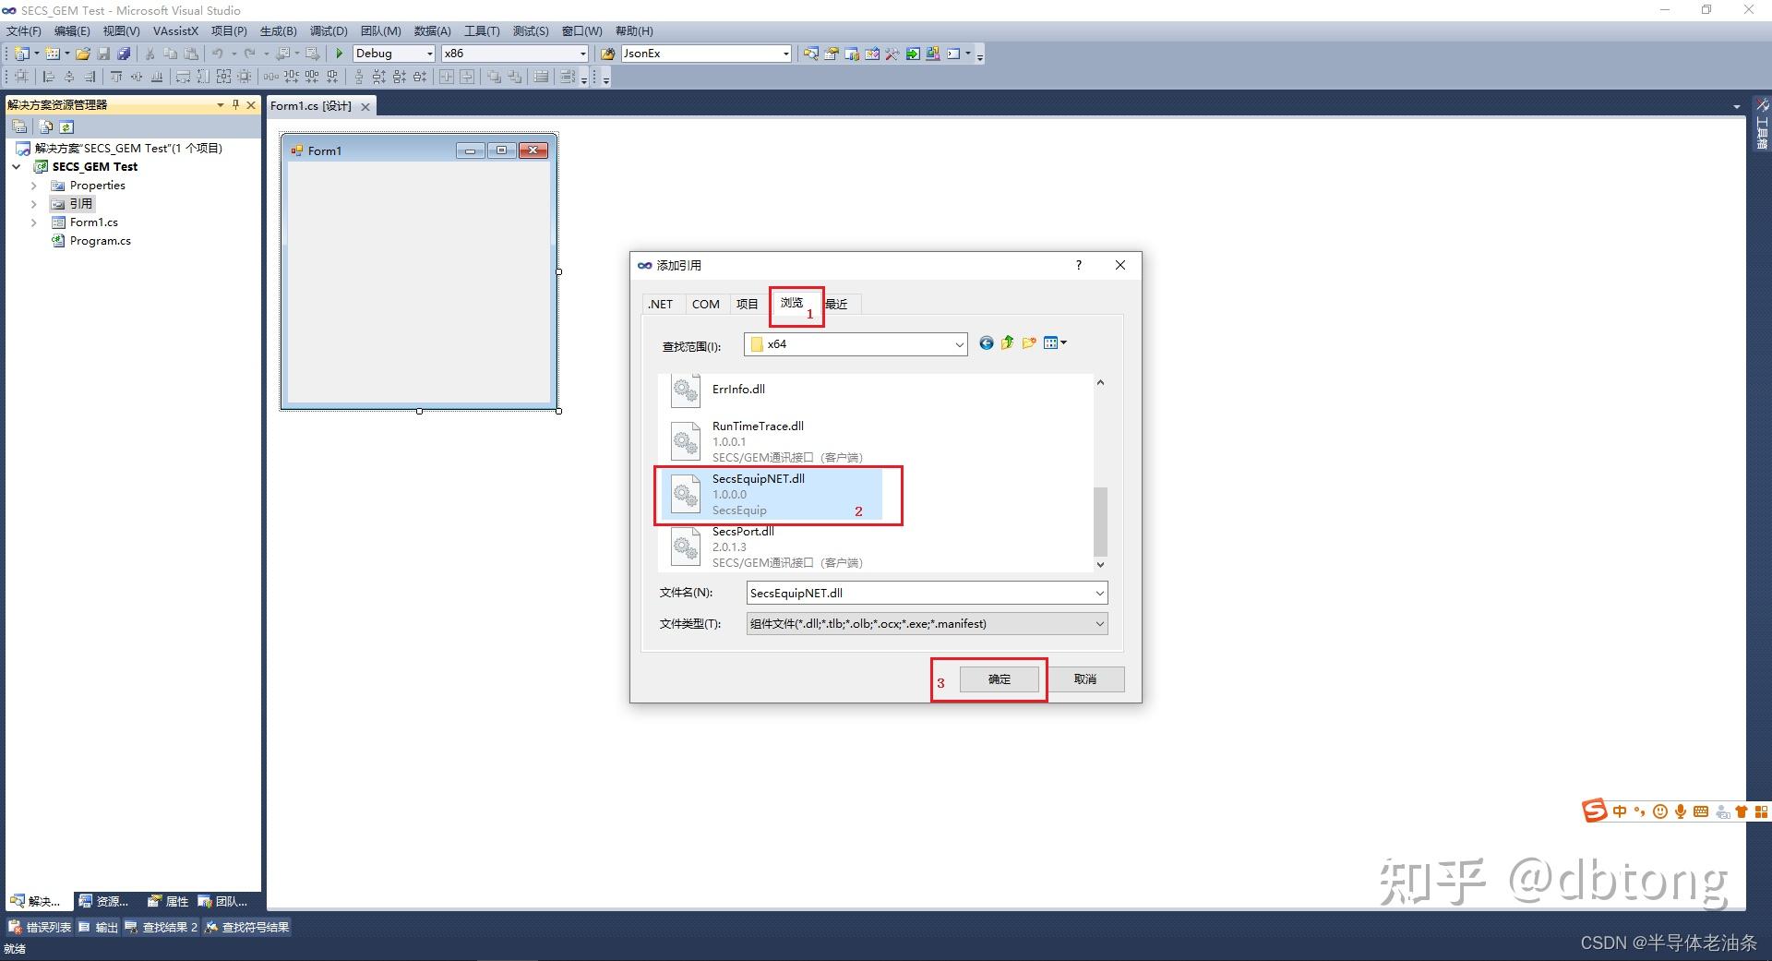Open the view menu icon in file dialog
1772x961 pixels.
pyautogui.click(x=1055, y=343)
